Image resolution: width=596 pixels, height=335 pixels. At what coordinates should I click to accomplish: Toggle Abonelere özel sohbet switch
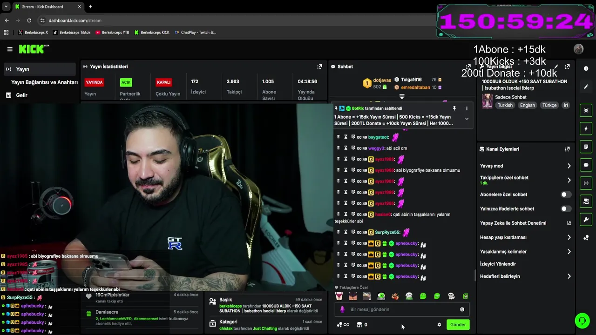tap(566, 194)
